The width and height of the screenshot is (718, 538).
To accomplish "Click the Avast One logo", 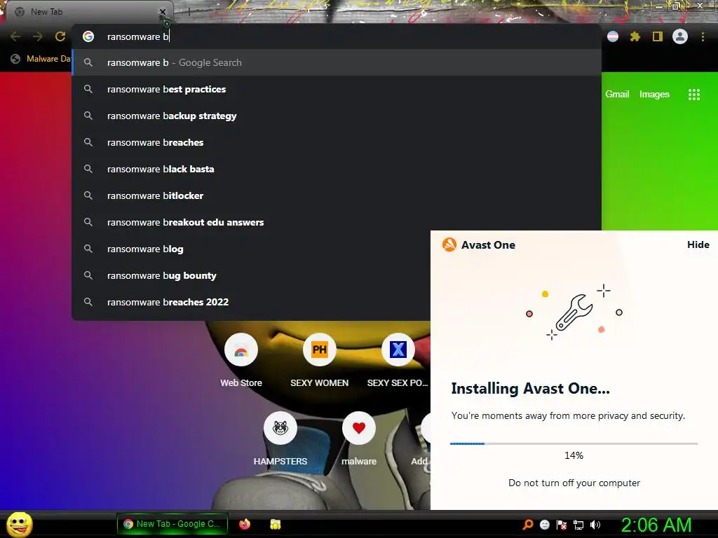I will (449, 244).
